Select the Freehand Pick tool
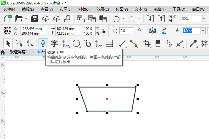 click(x=19, y=43)
